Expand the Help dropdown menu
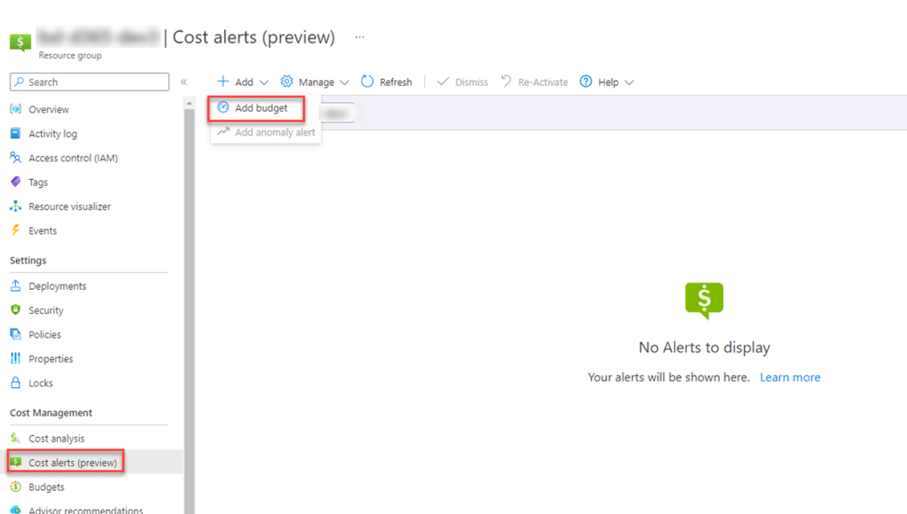This screenshot has height=514, width=907. (607, 82)
